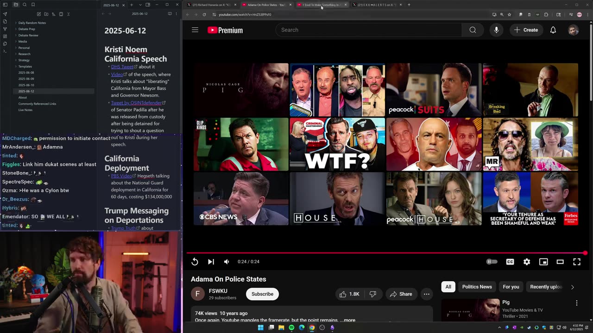Expand the Debate Review folder
The image size is (593, 333).
[x=28, y=35]
